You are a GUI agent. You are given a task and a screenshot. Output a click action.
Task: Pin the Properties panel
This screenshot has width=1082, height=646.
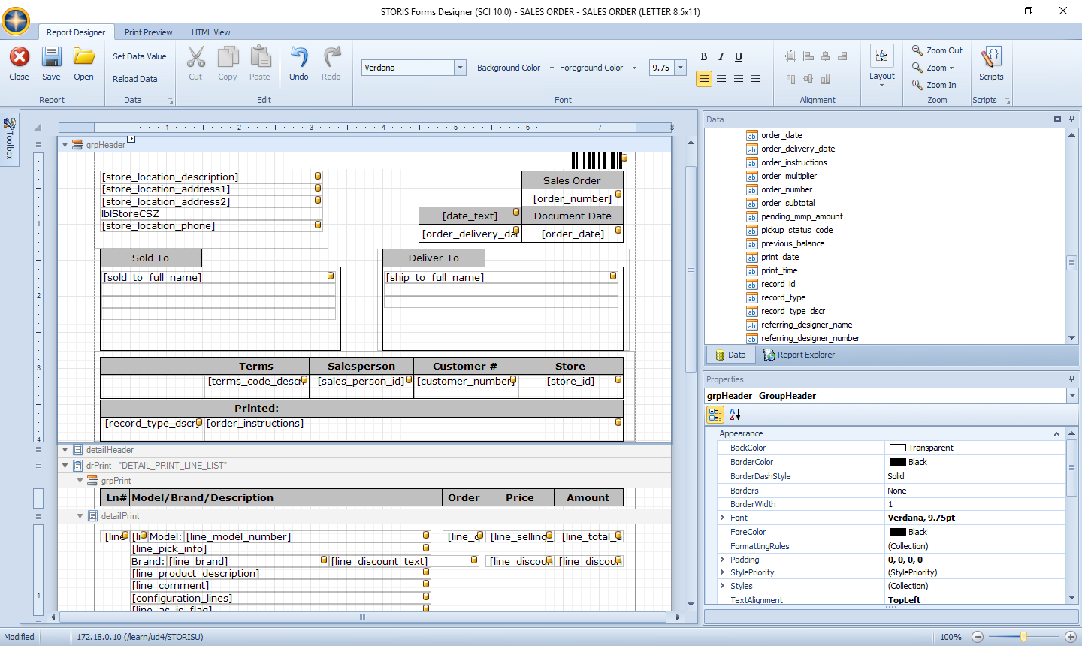point(1072,379)
